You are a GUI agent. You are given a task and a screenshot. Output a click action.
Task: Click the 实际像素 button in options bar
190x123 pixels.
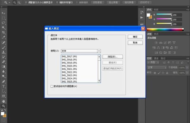coord(98,3)
